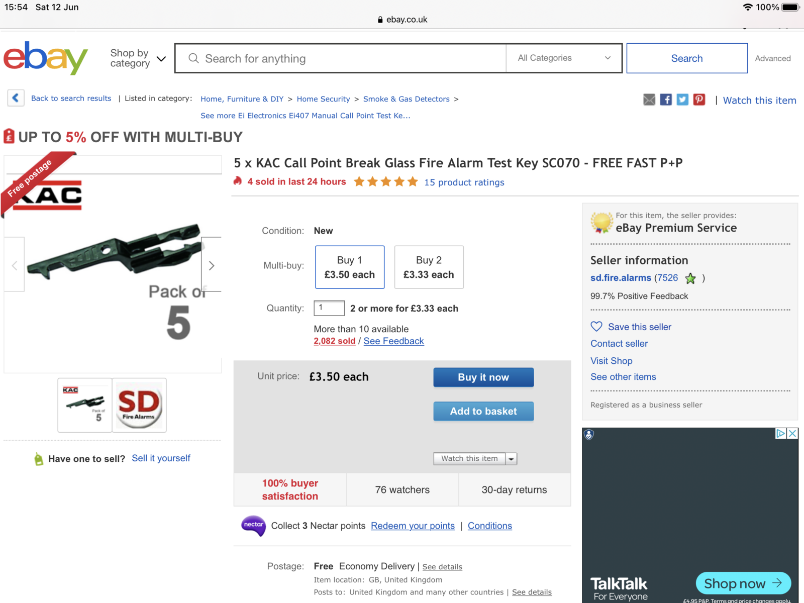The image size is (804, 603).
Task: Expand the Watch this item dropdown arrow
Action: coord(511,459)
